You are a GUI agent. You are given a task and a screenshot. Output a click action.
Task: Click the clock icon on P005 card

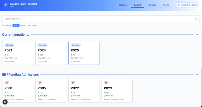point(38,96)
